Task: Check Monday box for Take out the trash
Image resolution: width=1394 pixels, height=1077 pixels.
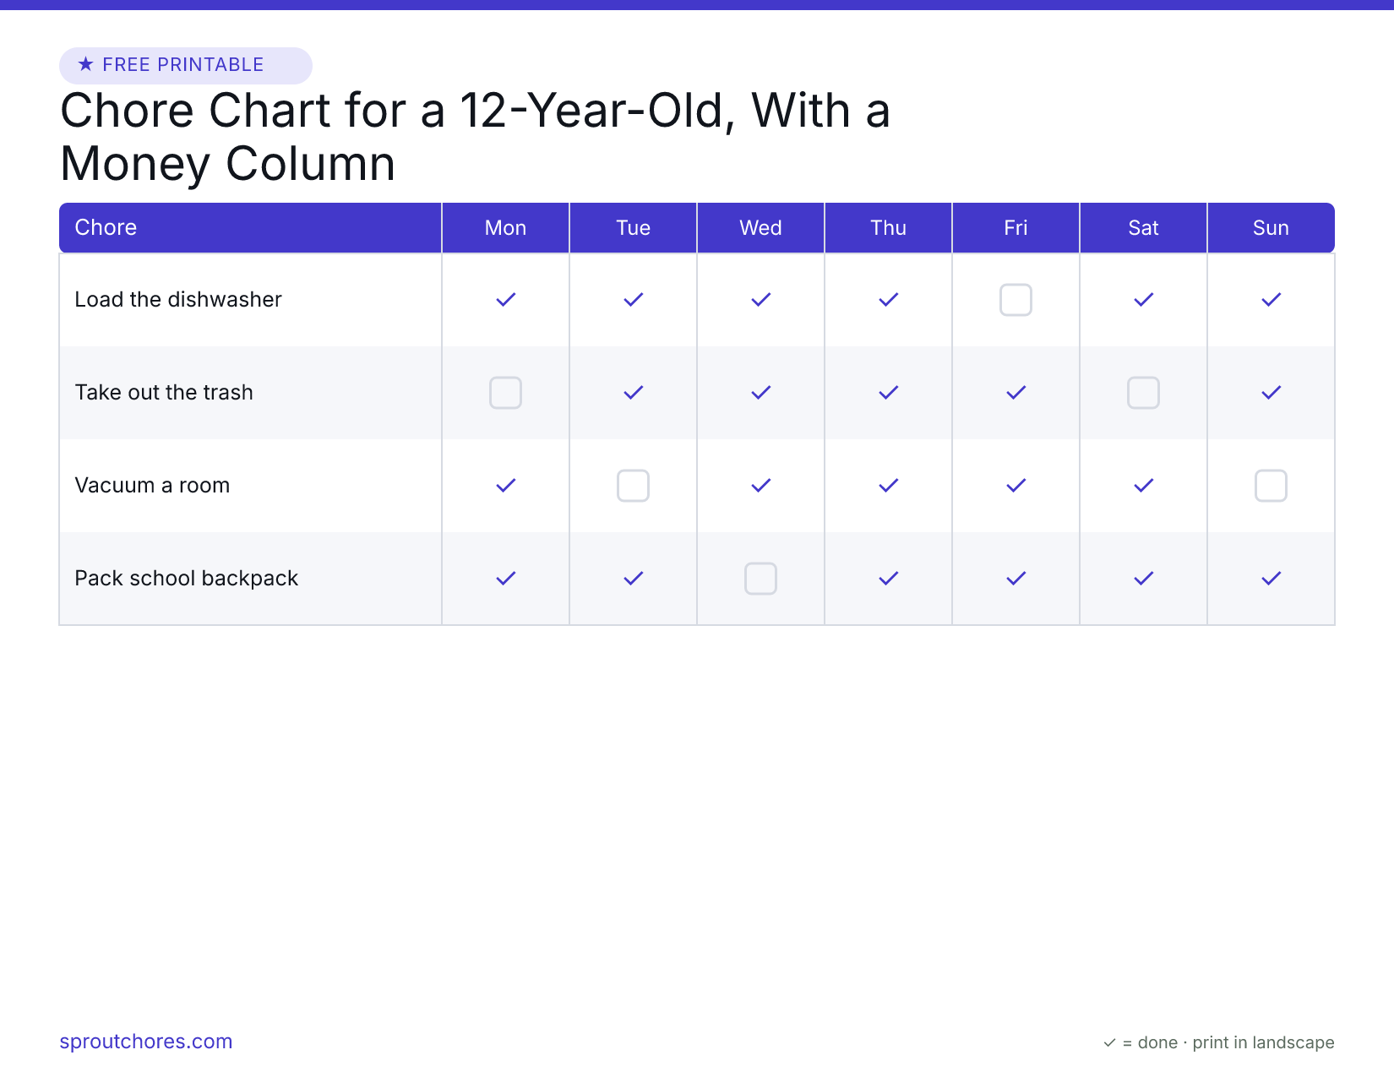Action: [505, 393]
